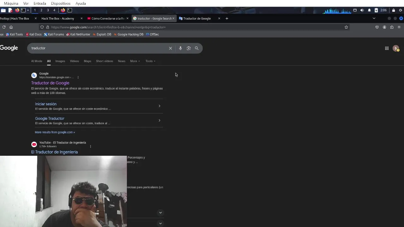Click More results from google.com
Image resolution: width=404 pixels, height=227 pixels.
[x=55, y=132]
